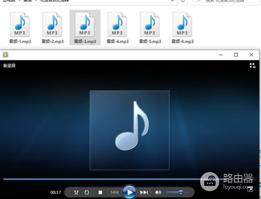Screen dimensions: 261x199
Task: Click the full-screen view icon
Action: coord(250,189)
